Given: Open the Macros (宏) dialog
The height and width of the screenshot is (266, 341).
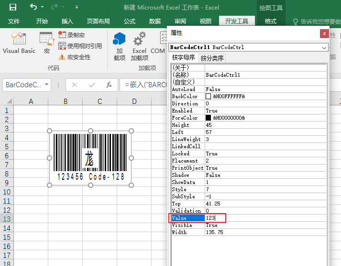Looking at the screenshot, I should tap(47, 43).
